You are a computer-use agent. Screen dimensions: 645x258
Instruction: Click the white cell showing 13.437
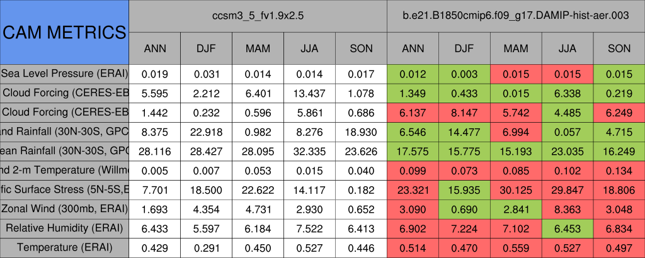[309, 93]
